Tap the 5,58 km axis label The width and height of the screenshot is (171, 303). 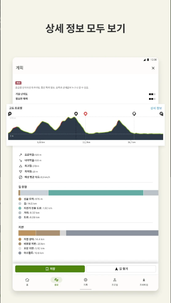41,142
